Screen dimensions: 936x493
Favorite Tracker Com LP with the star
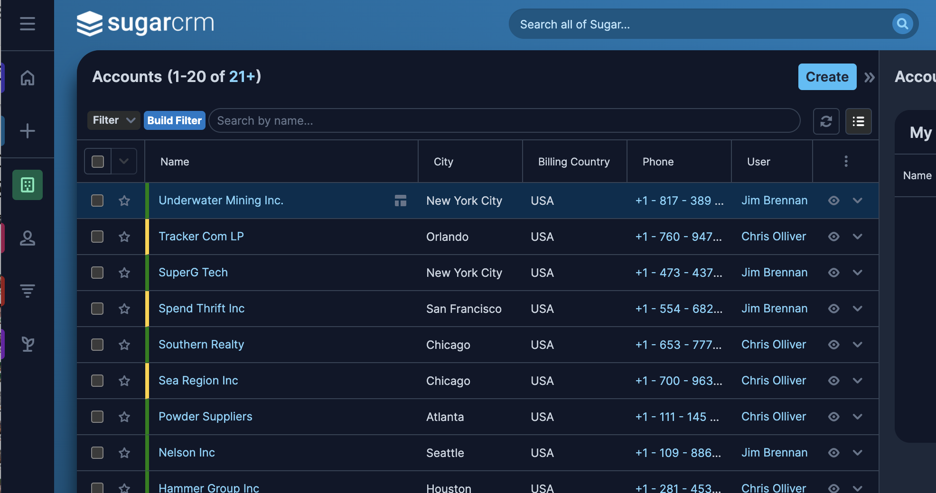tap(124, 237)
